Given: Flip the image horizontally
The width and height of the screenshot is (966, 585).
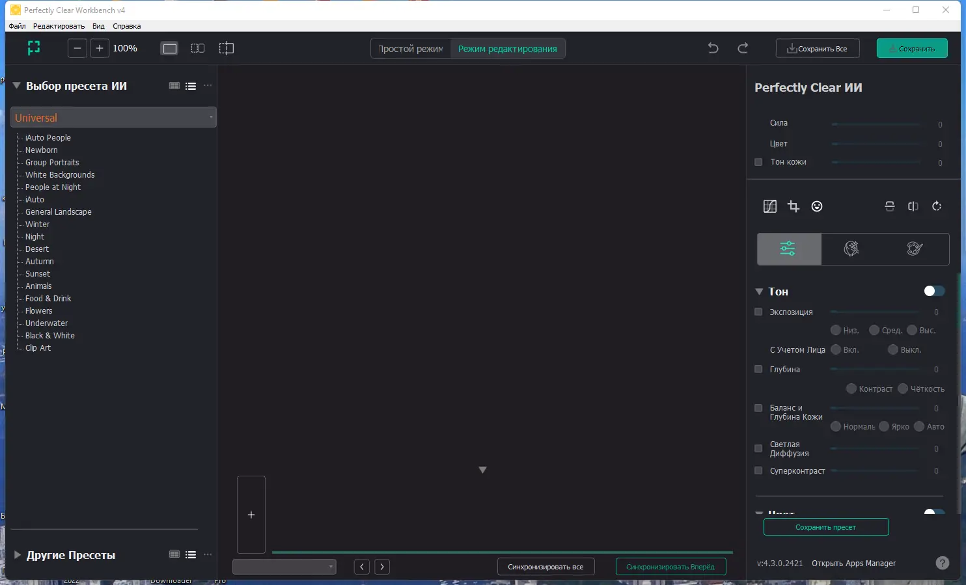Looking at the screenshot, I should click(x=913, y=206).
